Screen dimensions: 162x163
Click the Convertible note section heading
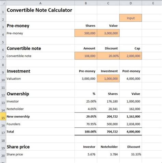[x=24, y=48]
